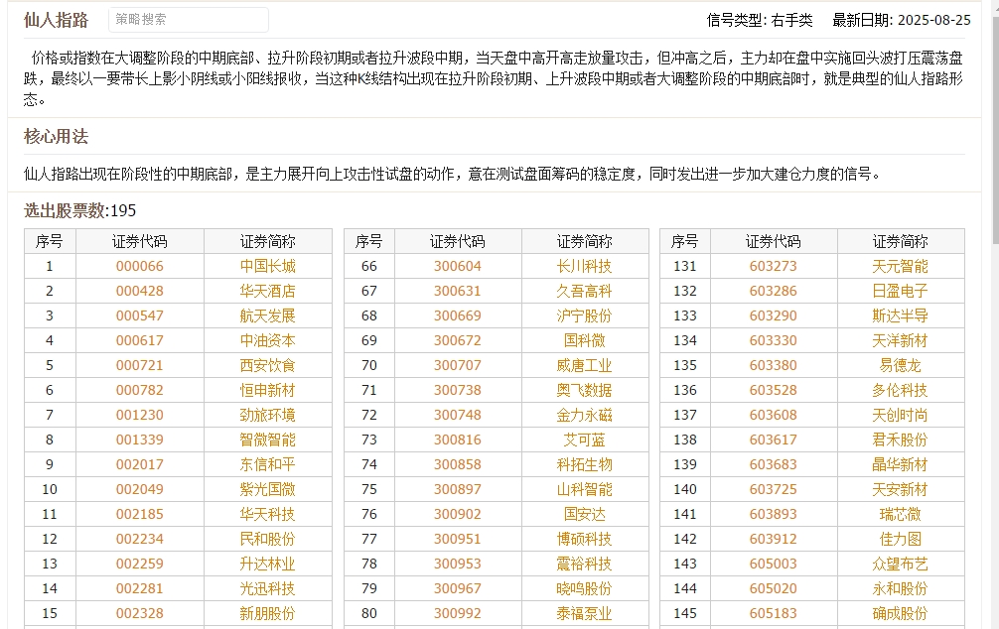
Task: Open 天创时尚 stock link
Action: [900, 415]
